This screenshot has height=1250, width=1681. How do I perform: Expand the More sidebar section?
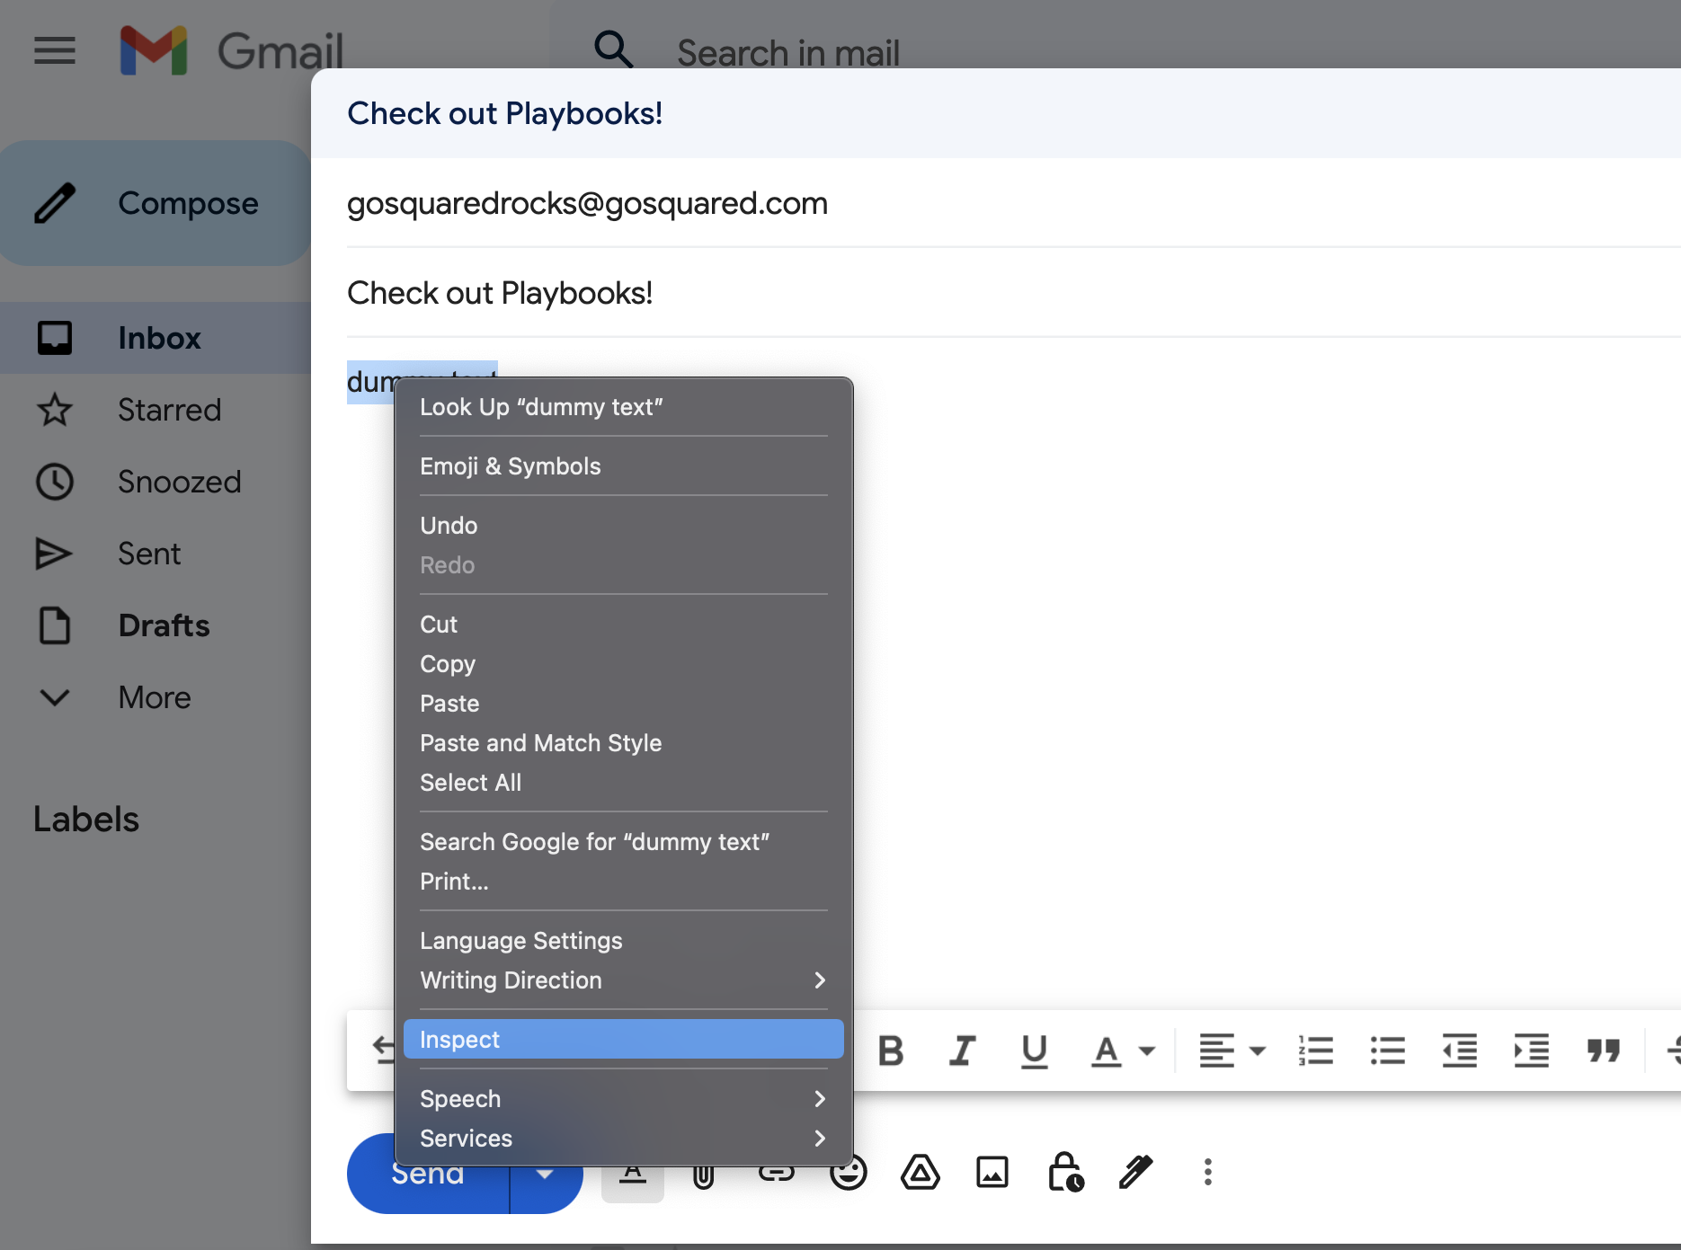[156, 697]
